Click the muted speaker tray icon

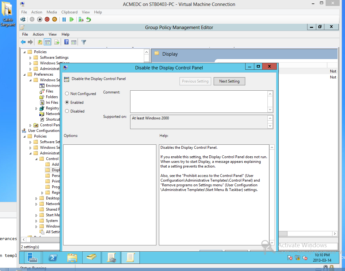pyautogui.click(x=305, y=258)
